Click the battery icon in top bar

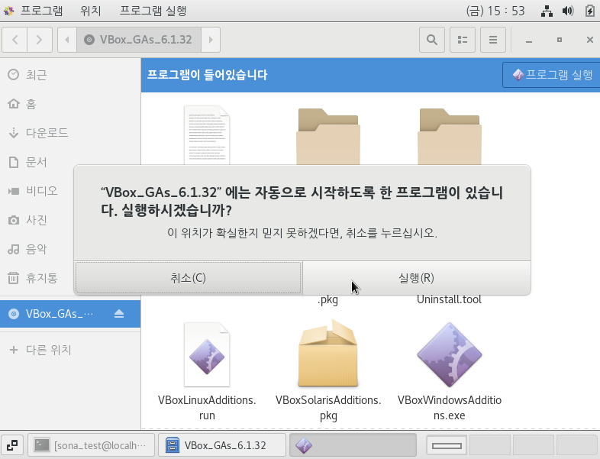(589, 11)
